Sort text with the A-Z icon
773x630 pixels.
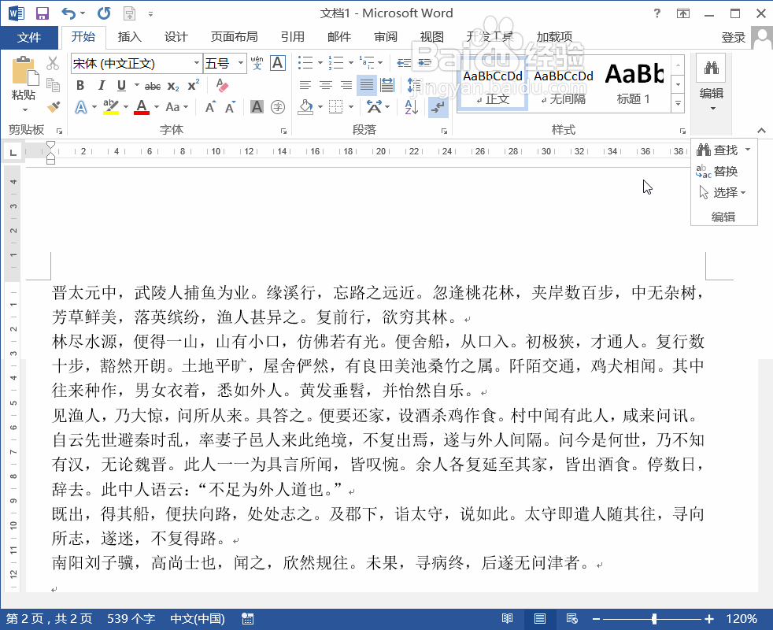pyautogui.click(x=412, y=107)
